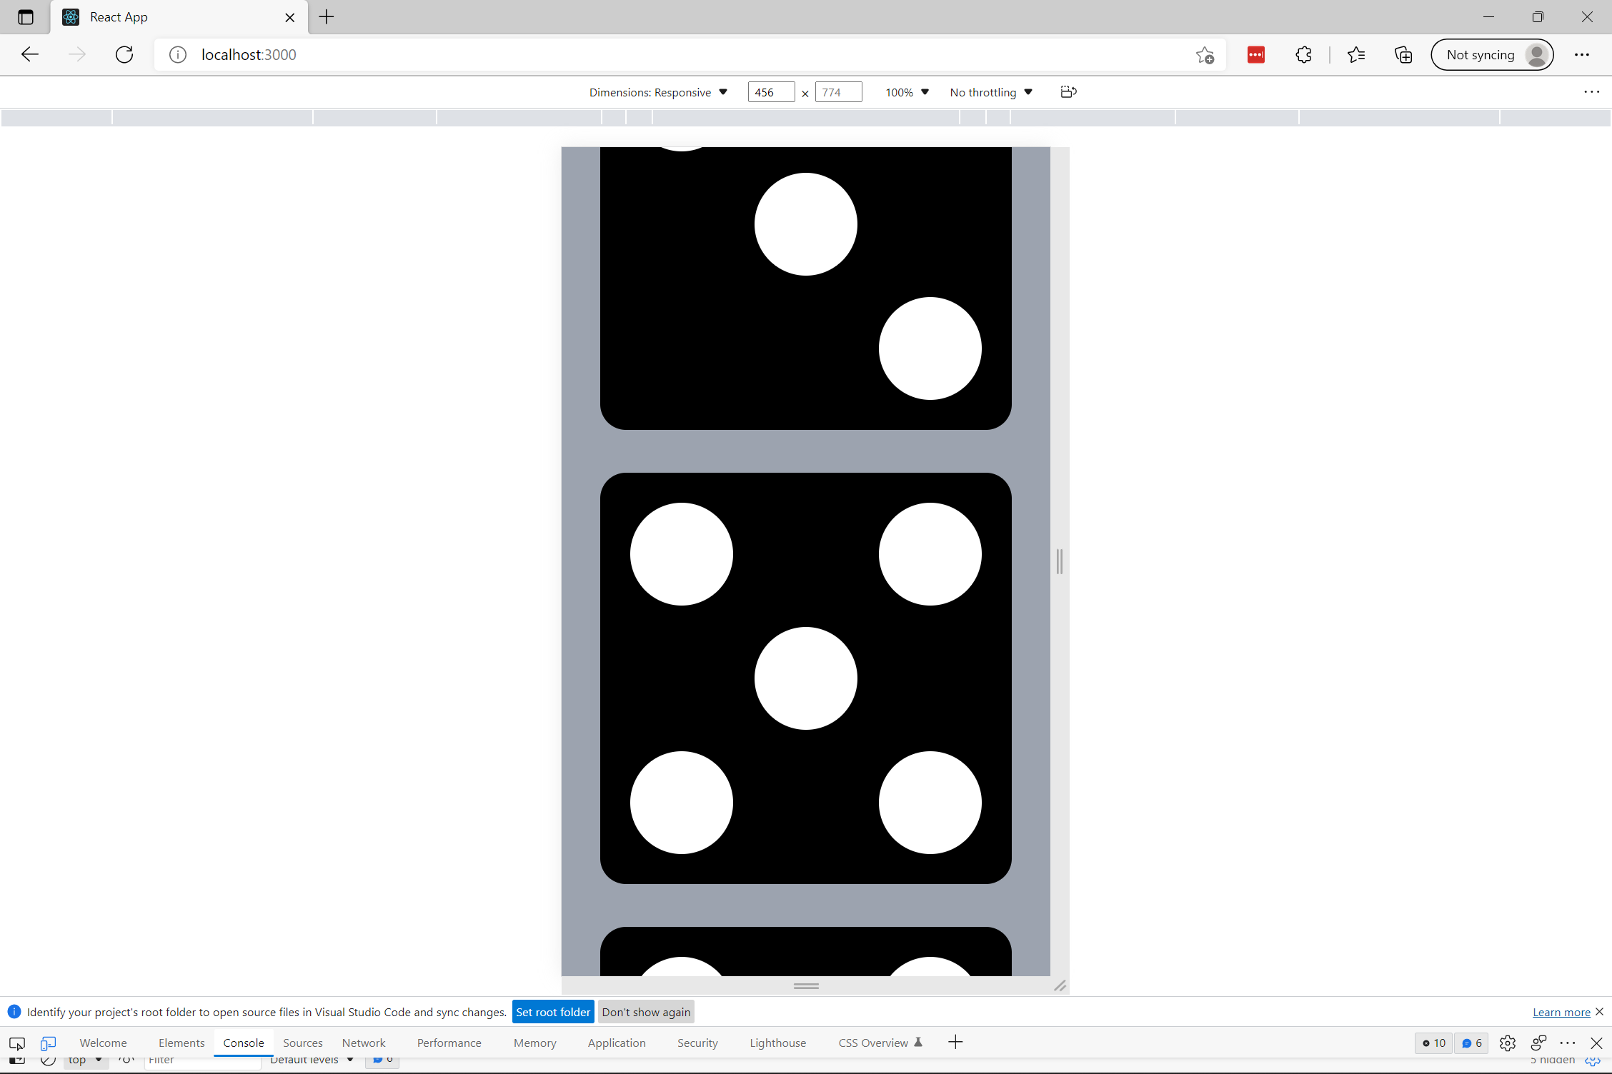
Task: Open the top JavaScript context dropdown
Action: tap(86, 1060)
